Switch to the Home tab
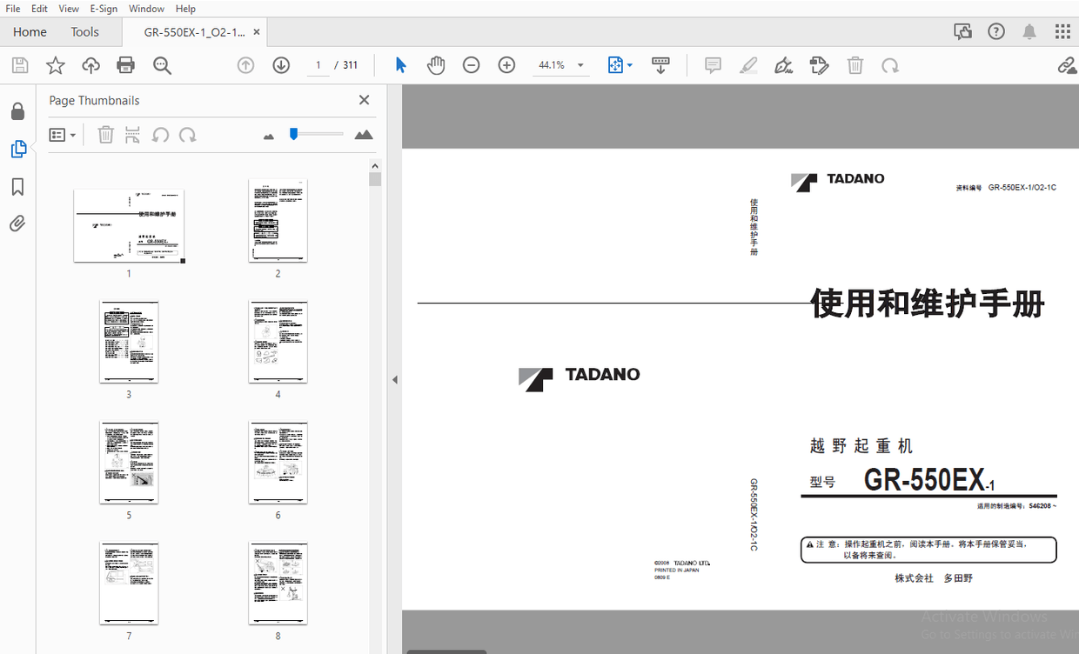 pyautogui.click(x=30, y=31)
